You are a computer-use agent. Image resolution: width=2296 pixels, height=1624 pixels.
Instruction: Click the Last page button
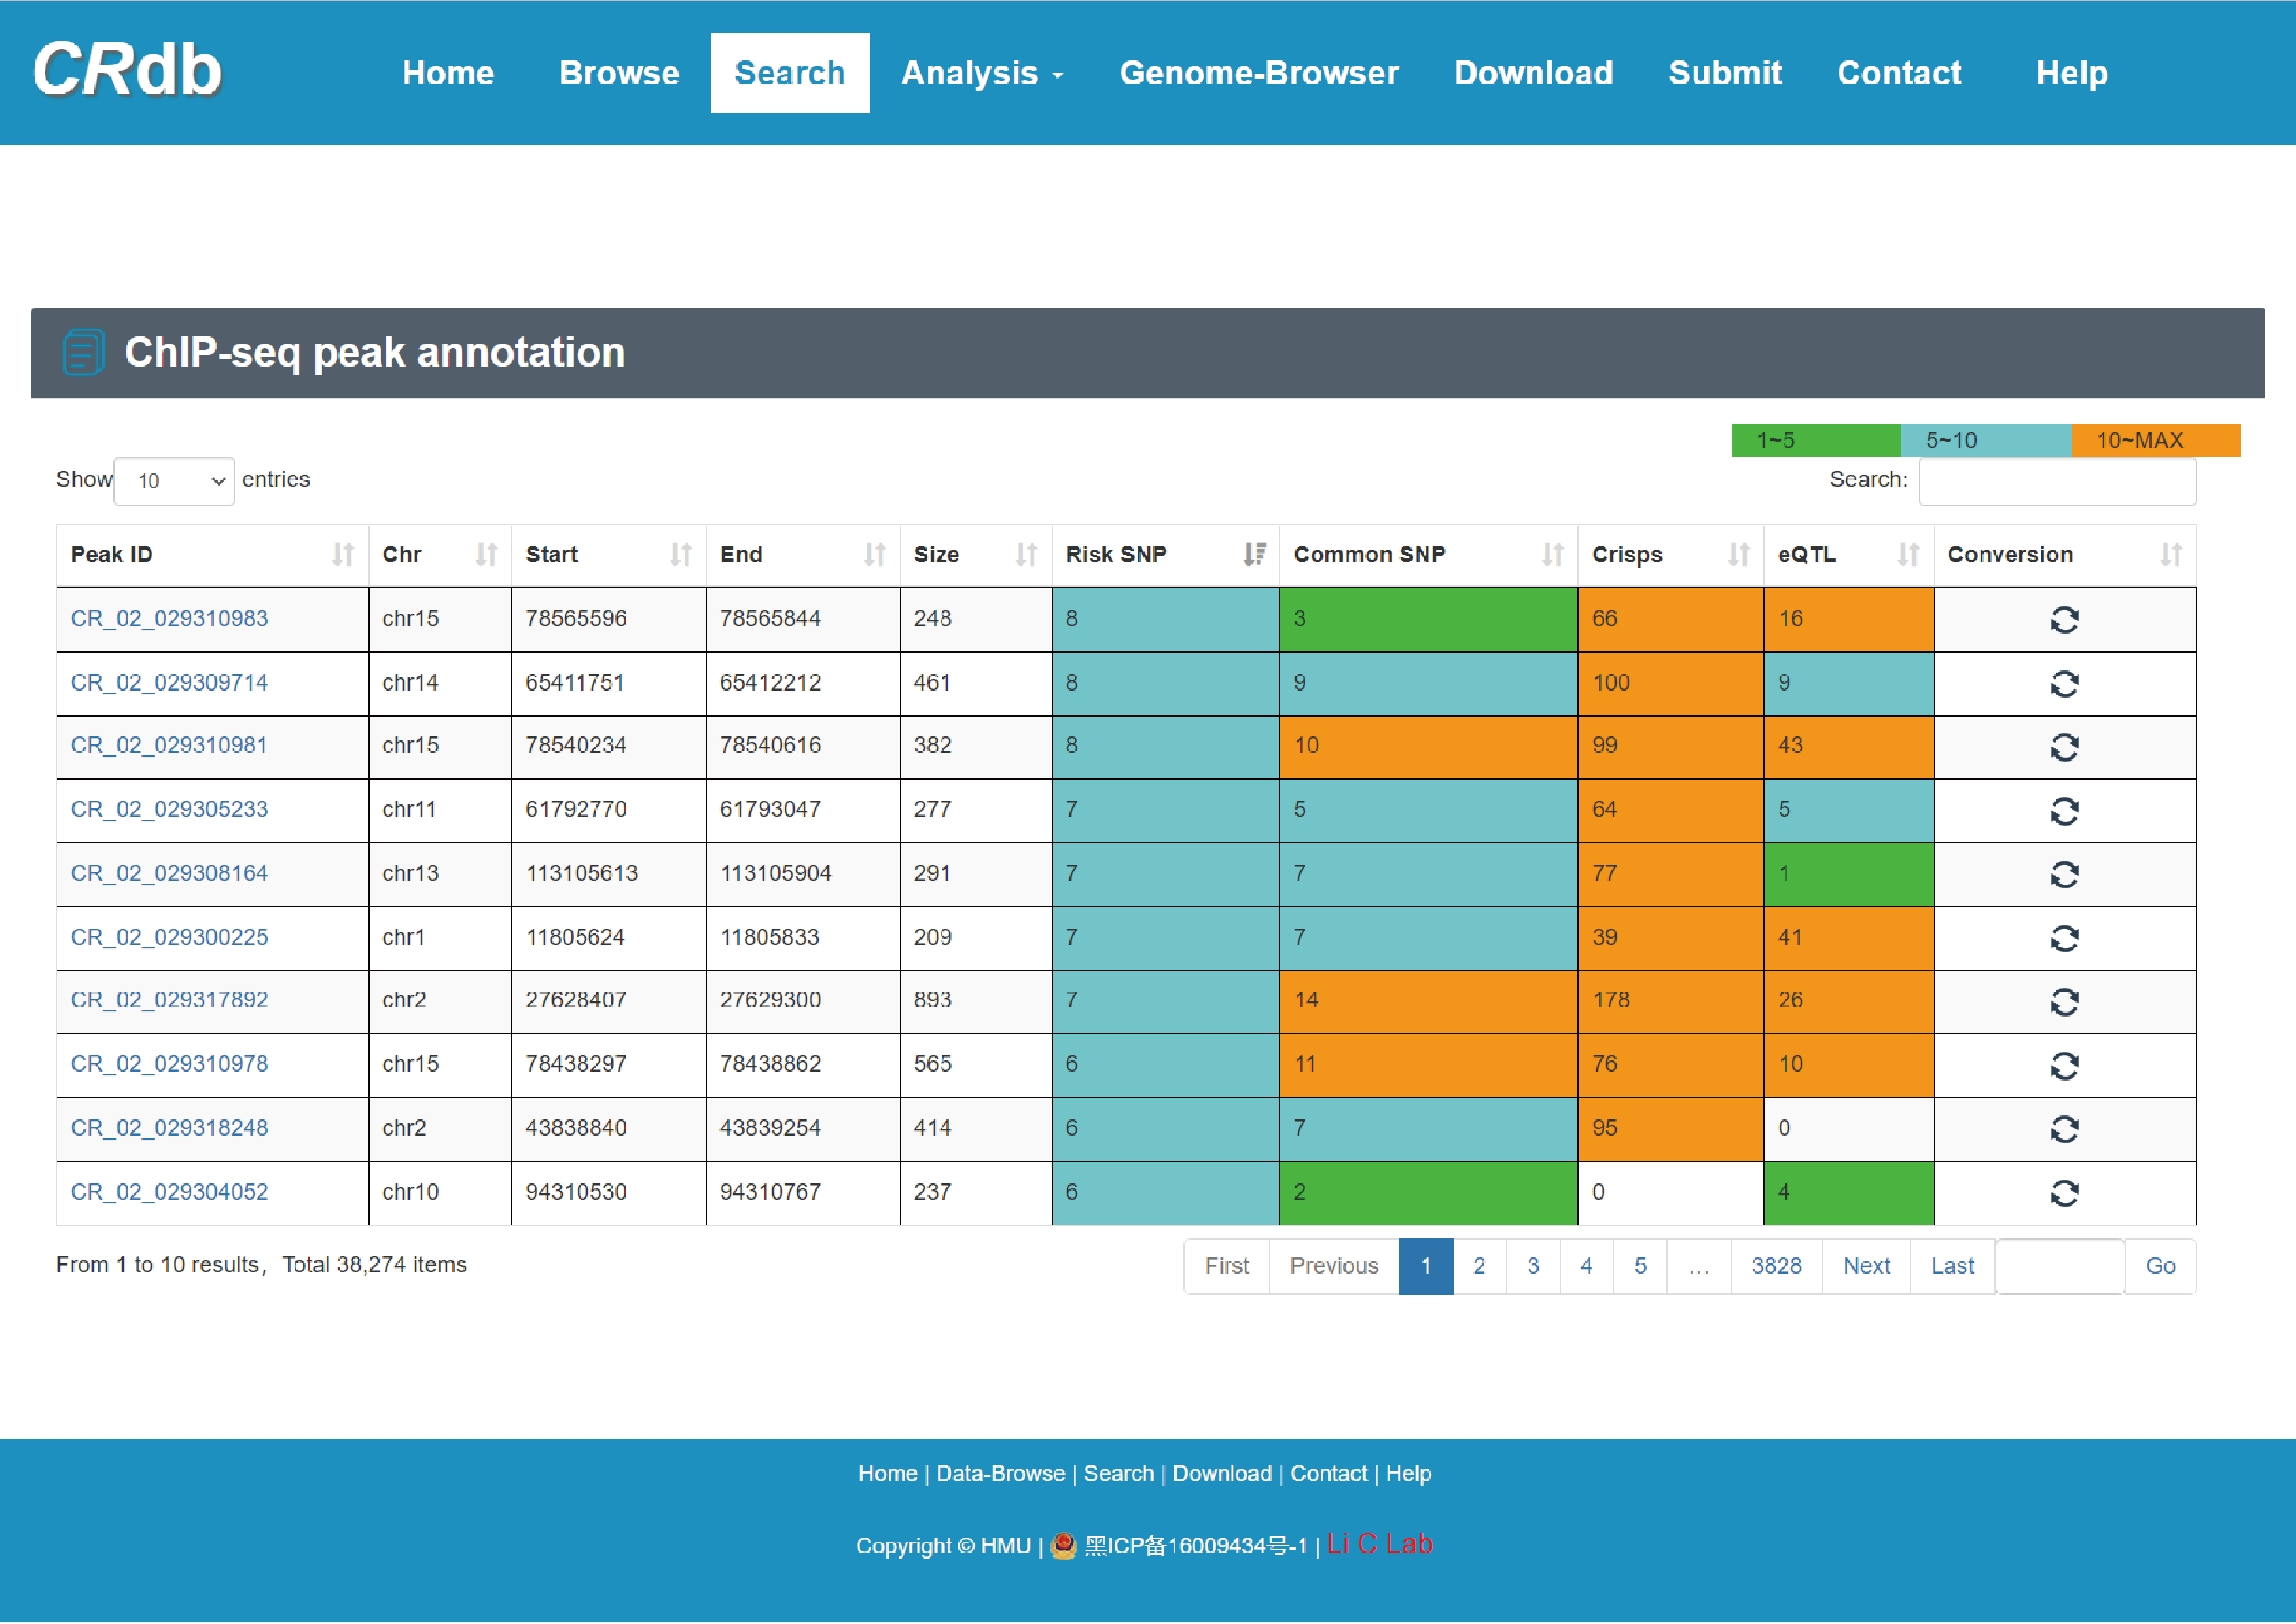1952,1267
